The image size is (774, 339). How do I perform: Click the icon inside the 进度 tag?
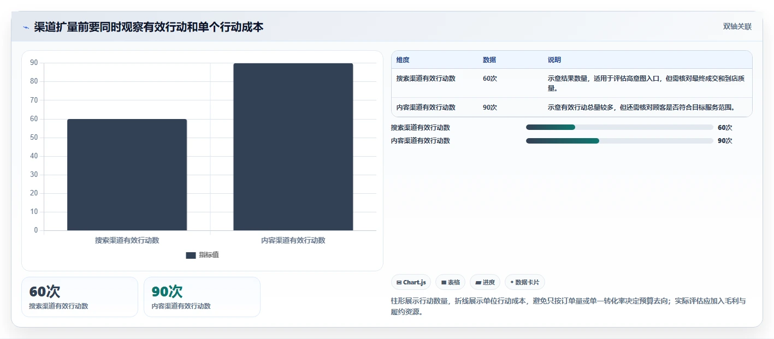478,283
